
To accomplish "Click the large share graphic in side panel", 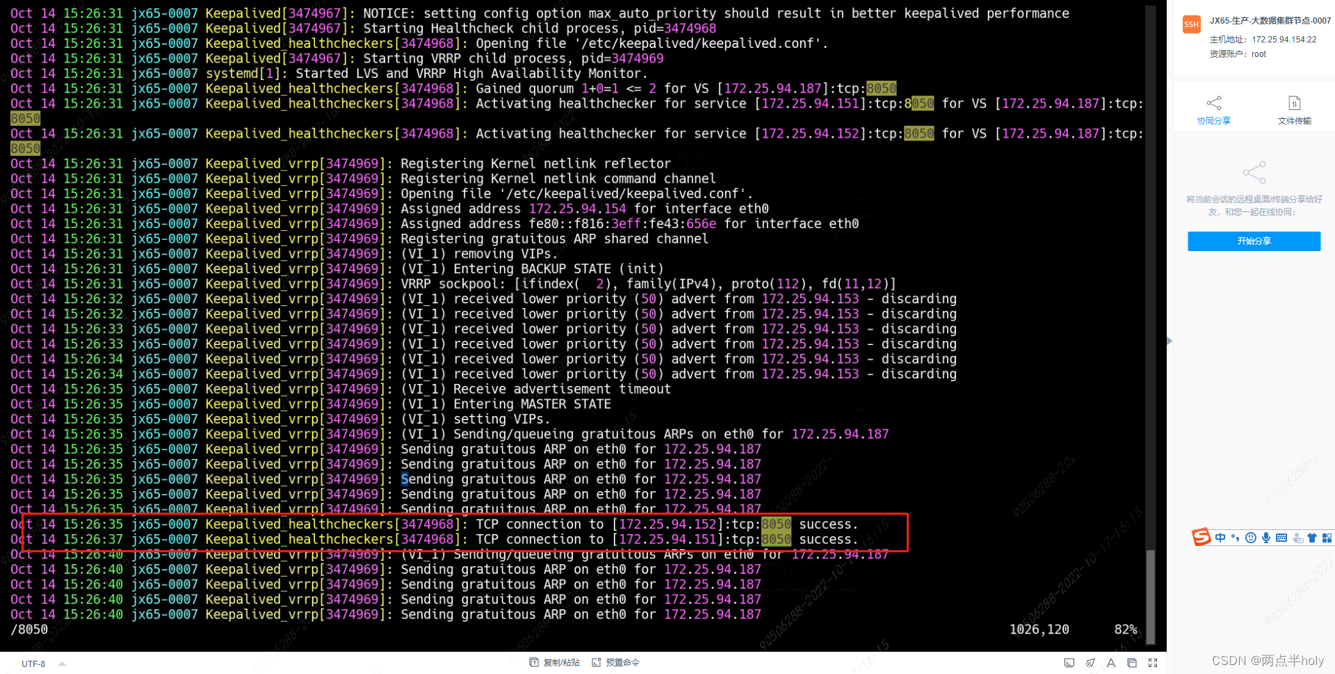I will (x=1254, y=172).
